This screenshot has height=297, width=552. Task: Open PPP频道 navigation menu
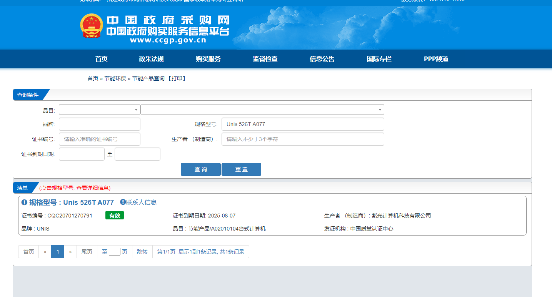click(x=436, y=59)
